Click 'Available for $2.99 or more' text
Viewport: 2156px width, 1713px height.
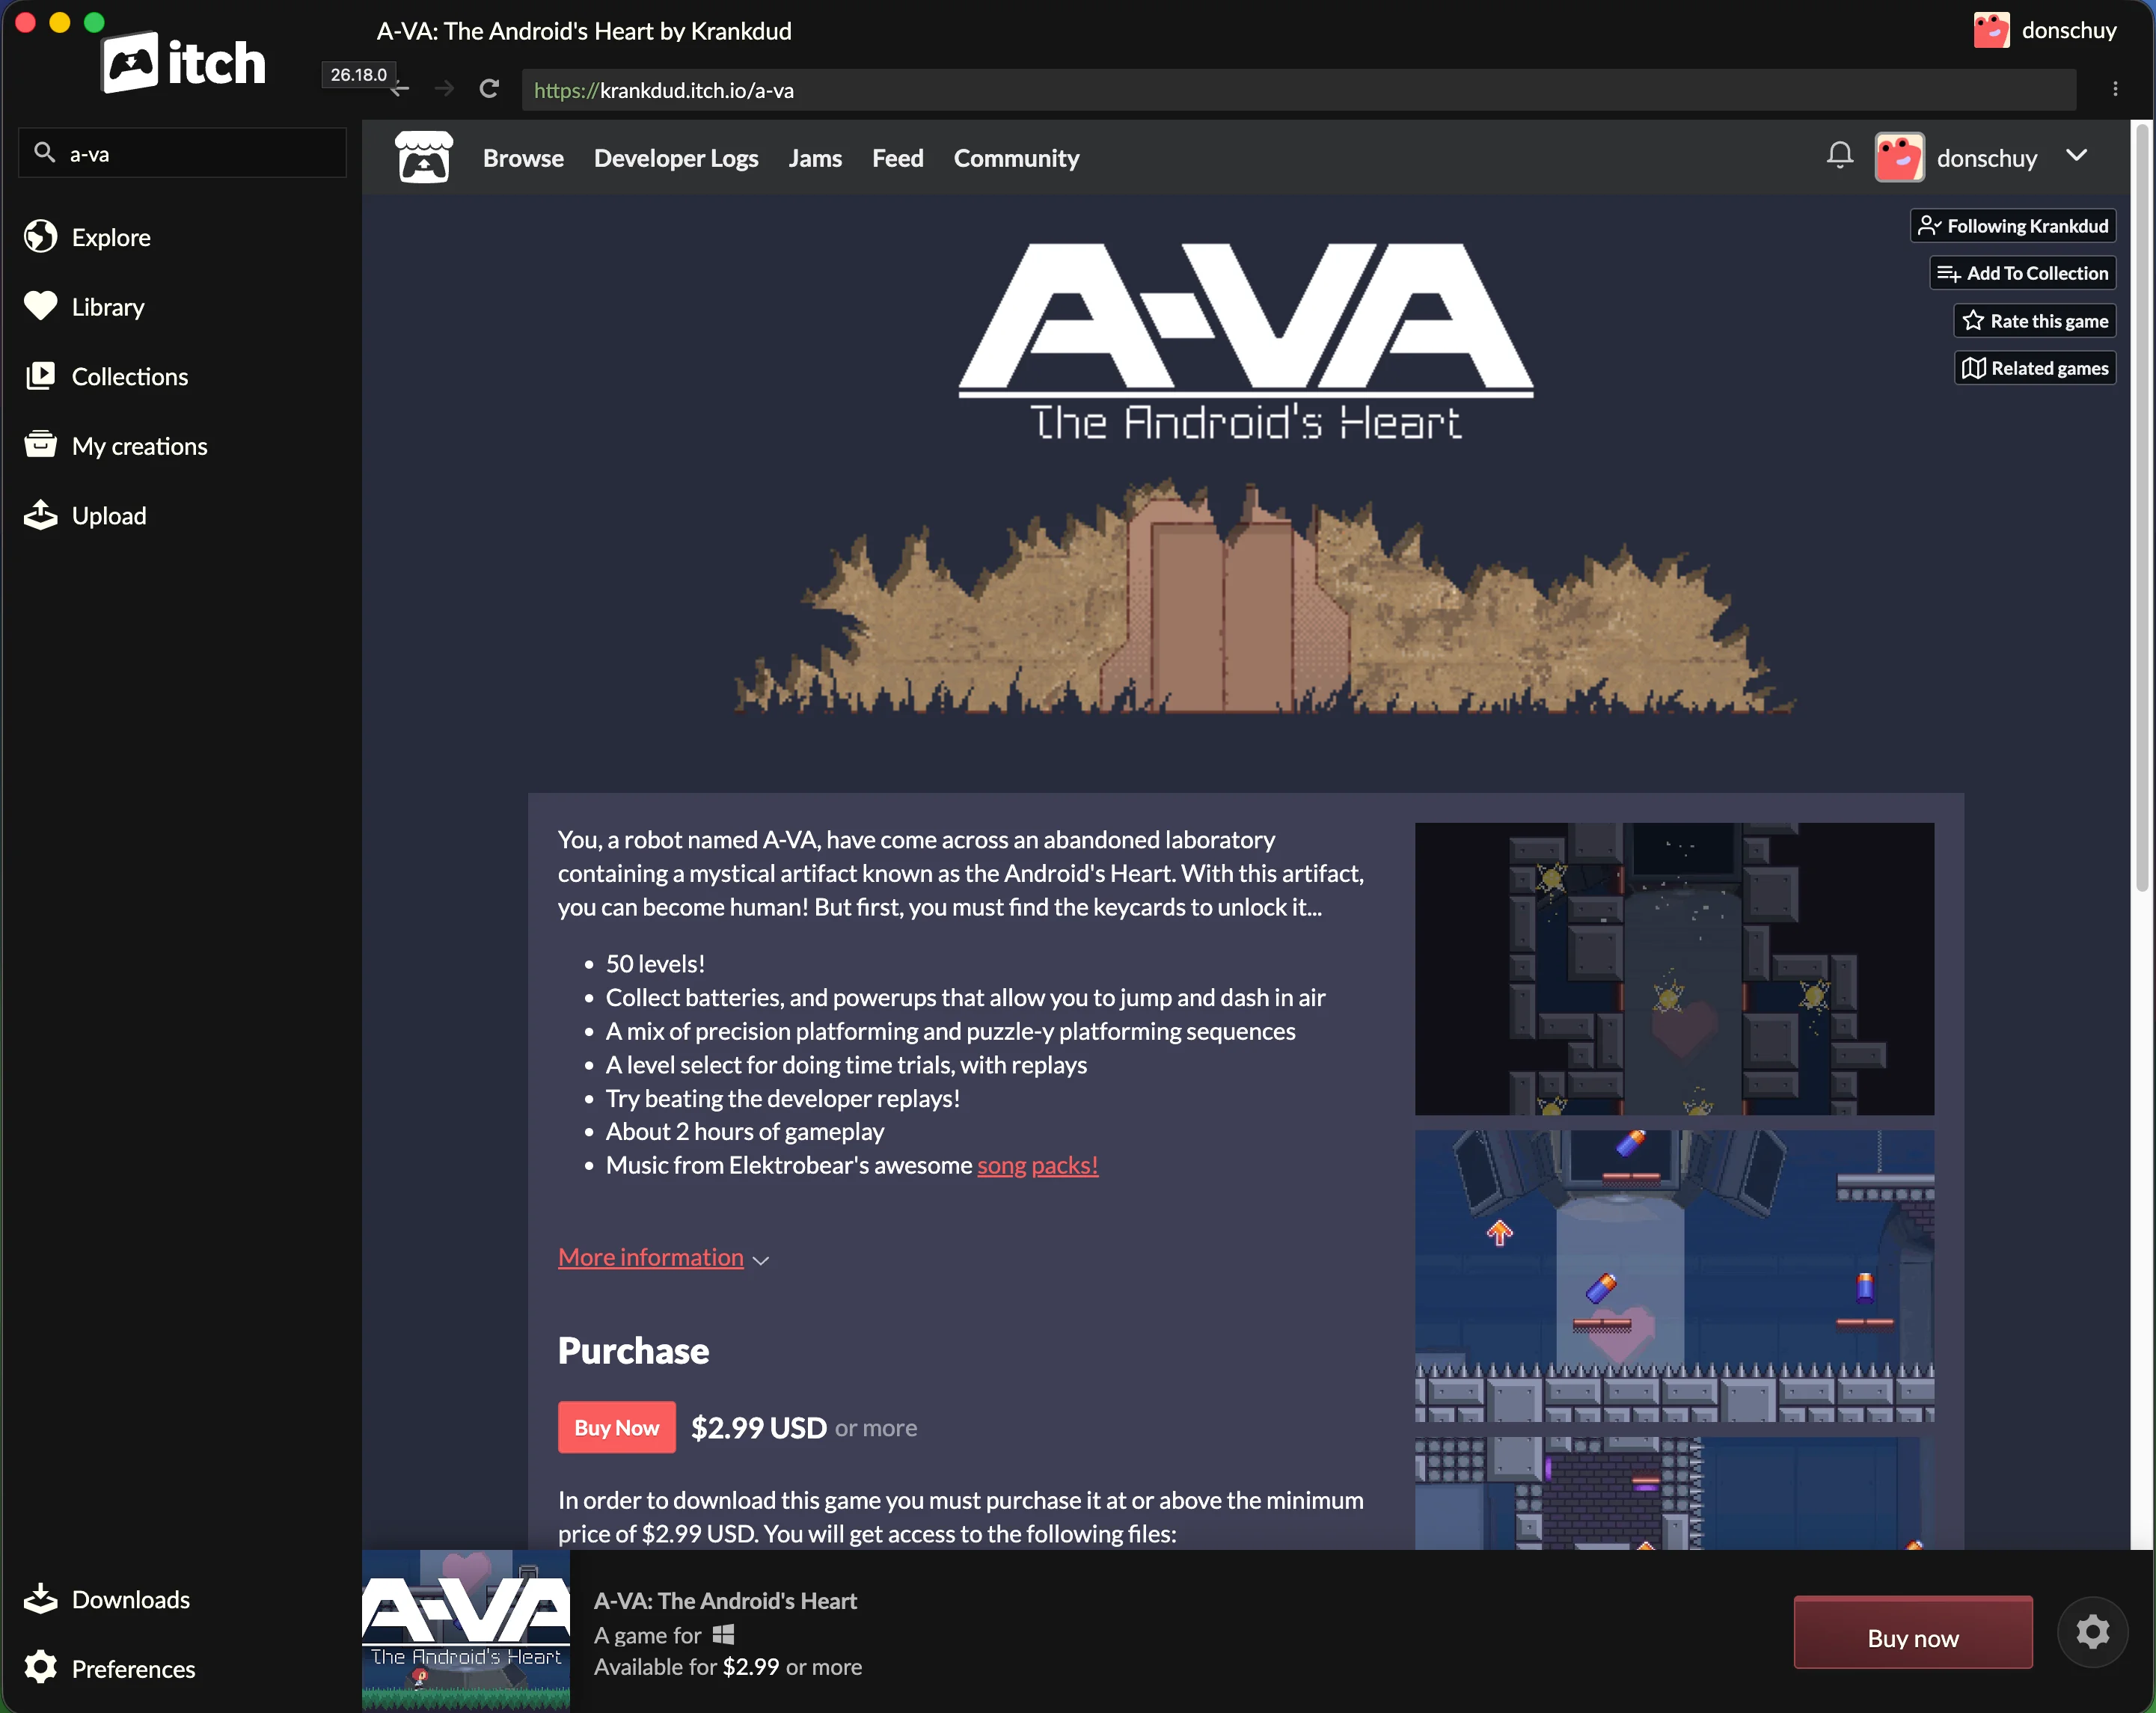click(728, 1666)
